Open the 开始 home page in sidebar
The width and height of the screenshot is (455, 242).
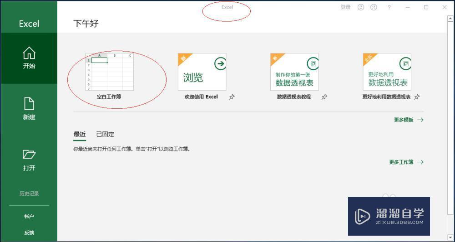29,58
